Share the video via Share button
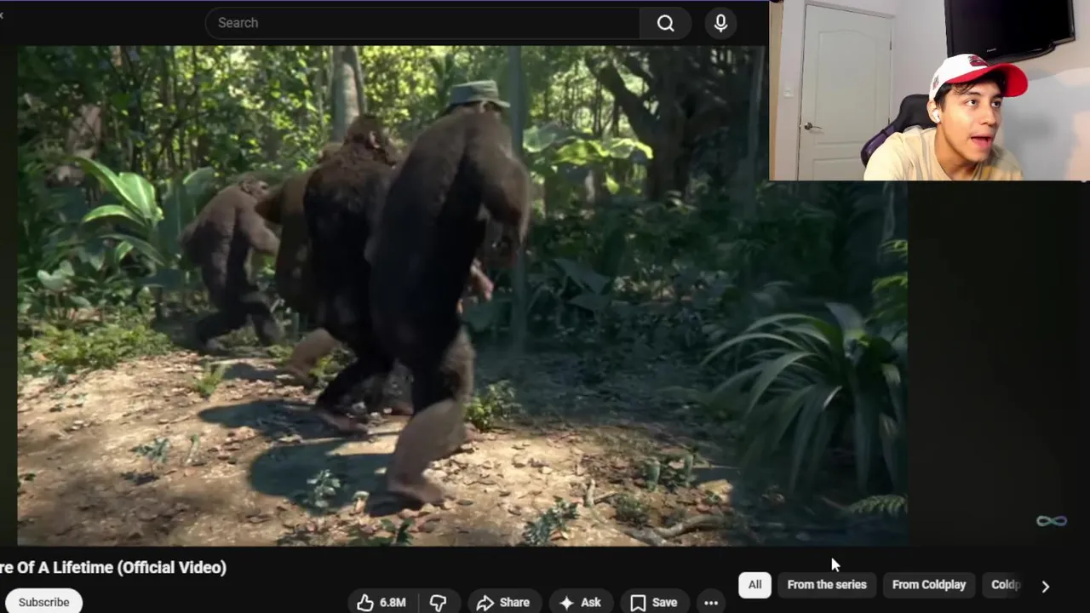 (503, 602)
